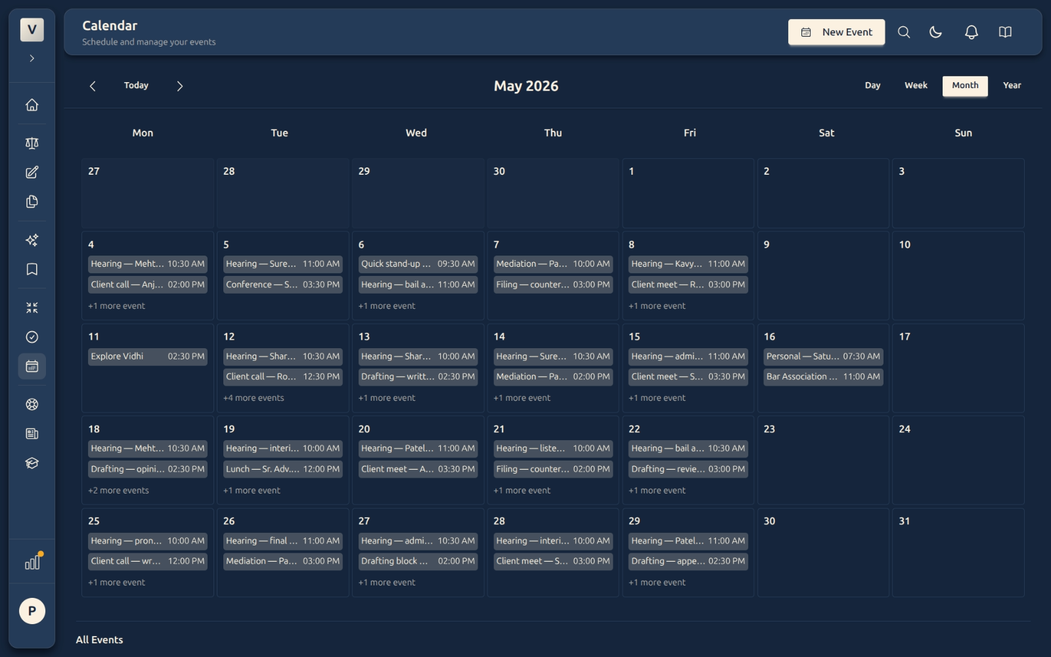Open Hearing — final event on May 26
The image size is (1051, 657).
[x=282, y=541]
